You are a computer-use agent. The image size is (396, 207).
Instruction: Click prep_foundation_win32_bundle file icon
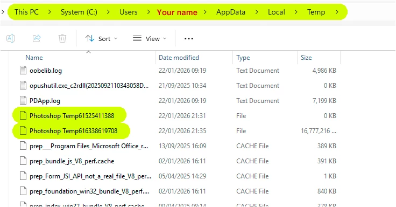tap(23, 191)
